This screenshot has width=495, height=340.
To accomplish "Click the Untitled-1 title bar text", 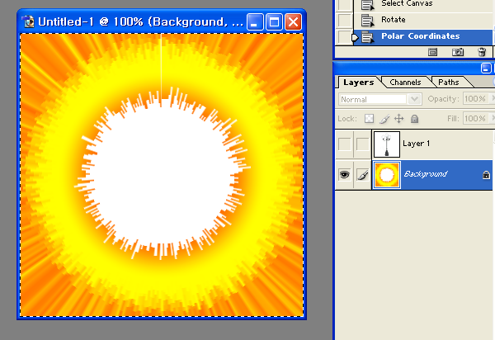I will tap(140, 21).
